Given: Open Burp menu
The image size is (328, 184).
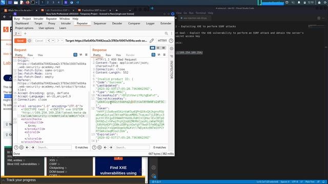Looking at the screenshot, I should coord(17,19).
